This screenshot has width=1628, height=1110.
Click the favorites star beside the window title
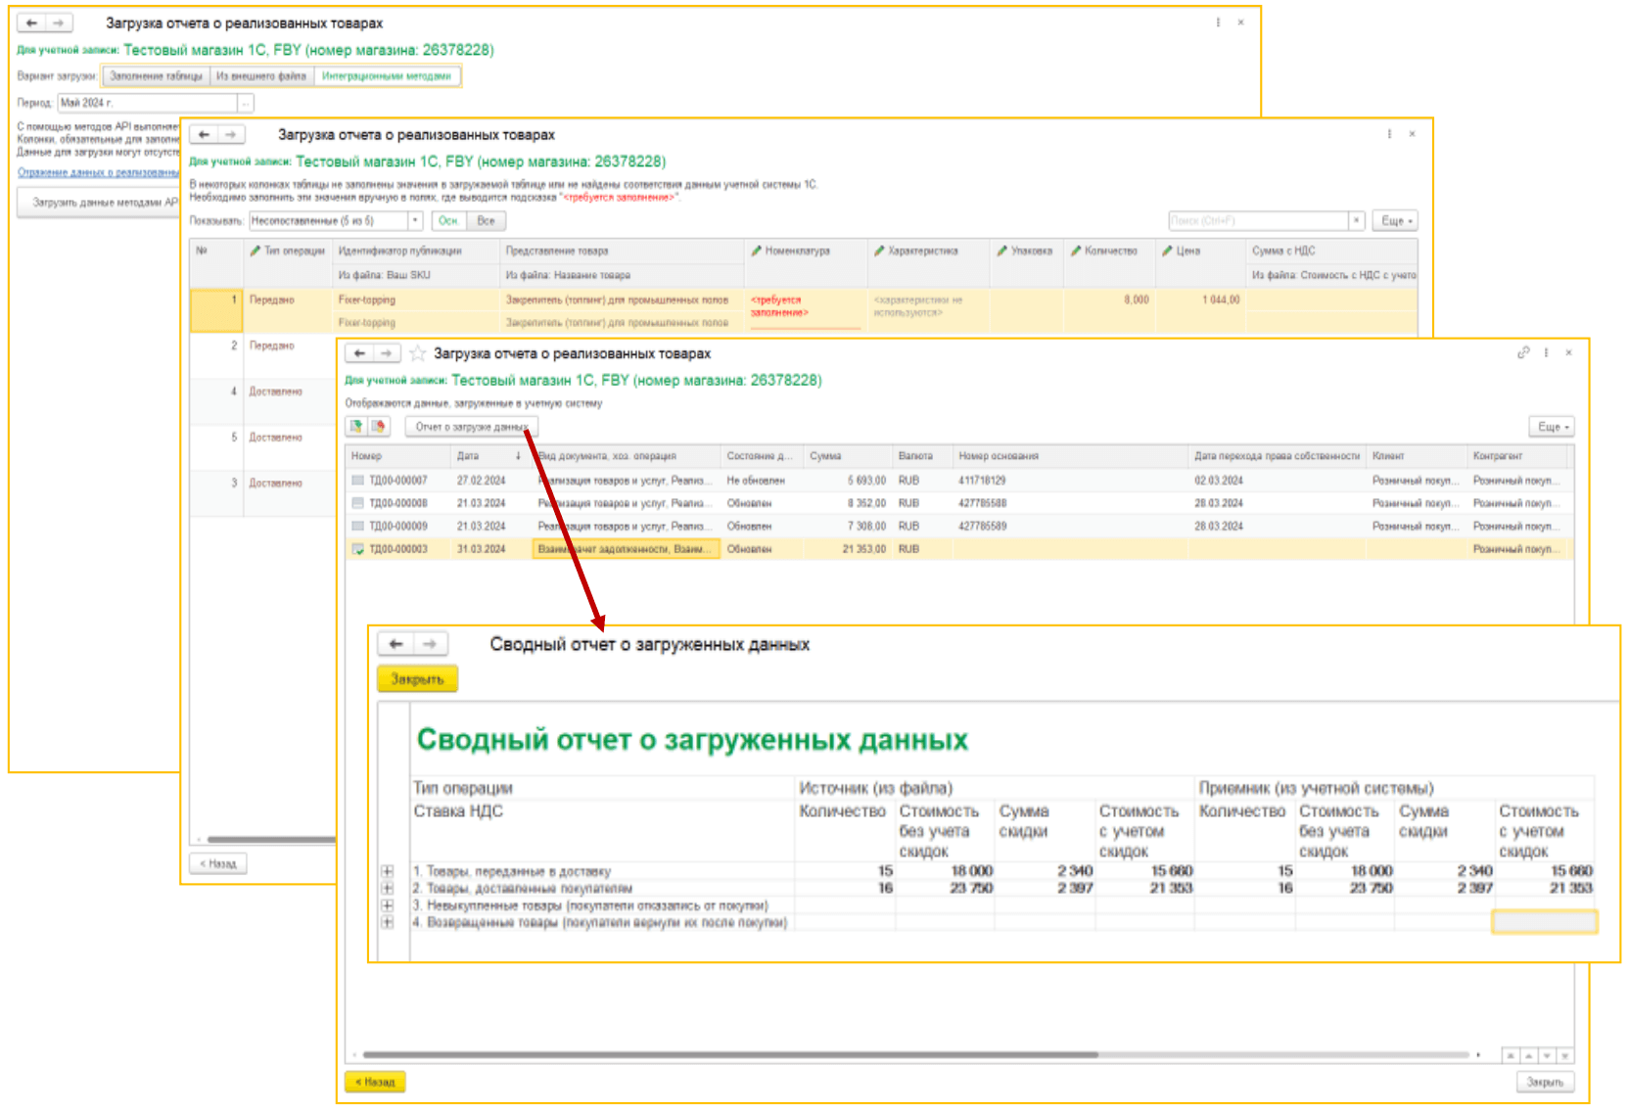418,353
